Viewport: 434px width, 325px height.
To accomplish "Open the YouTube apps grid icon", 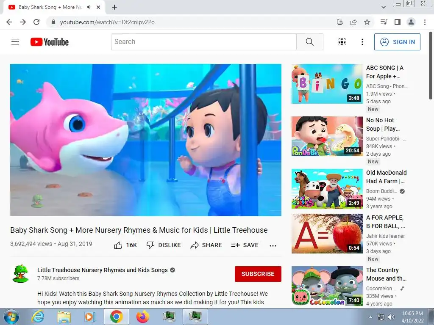I will (x=342, y=42).
